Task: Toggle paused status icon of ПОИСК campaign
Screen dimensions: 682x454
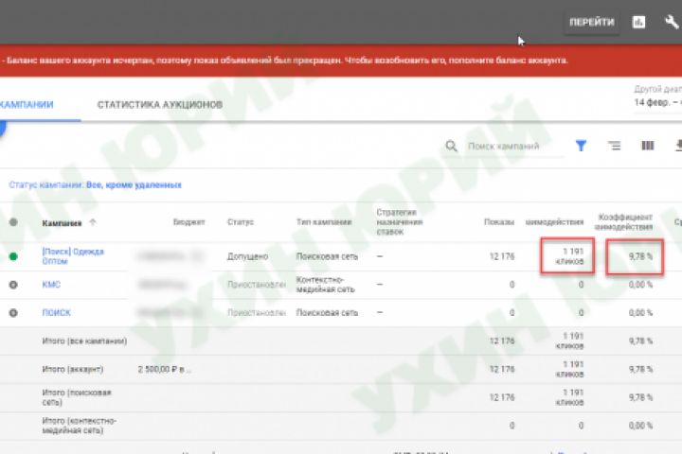Action: click(13, 313)
